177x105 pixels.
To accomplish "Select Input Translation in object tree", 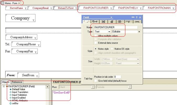I will coord(20,92).
